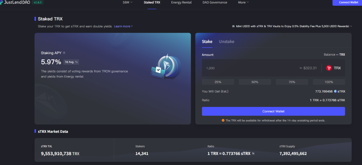Click the announcement icon beside Mint USDD

(x=233, y=26)
